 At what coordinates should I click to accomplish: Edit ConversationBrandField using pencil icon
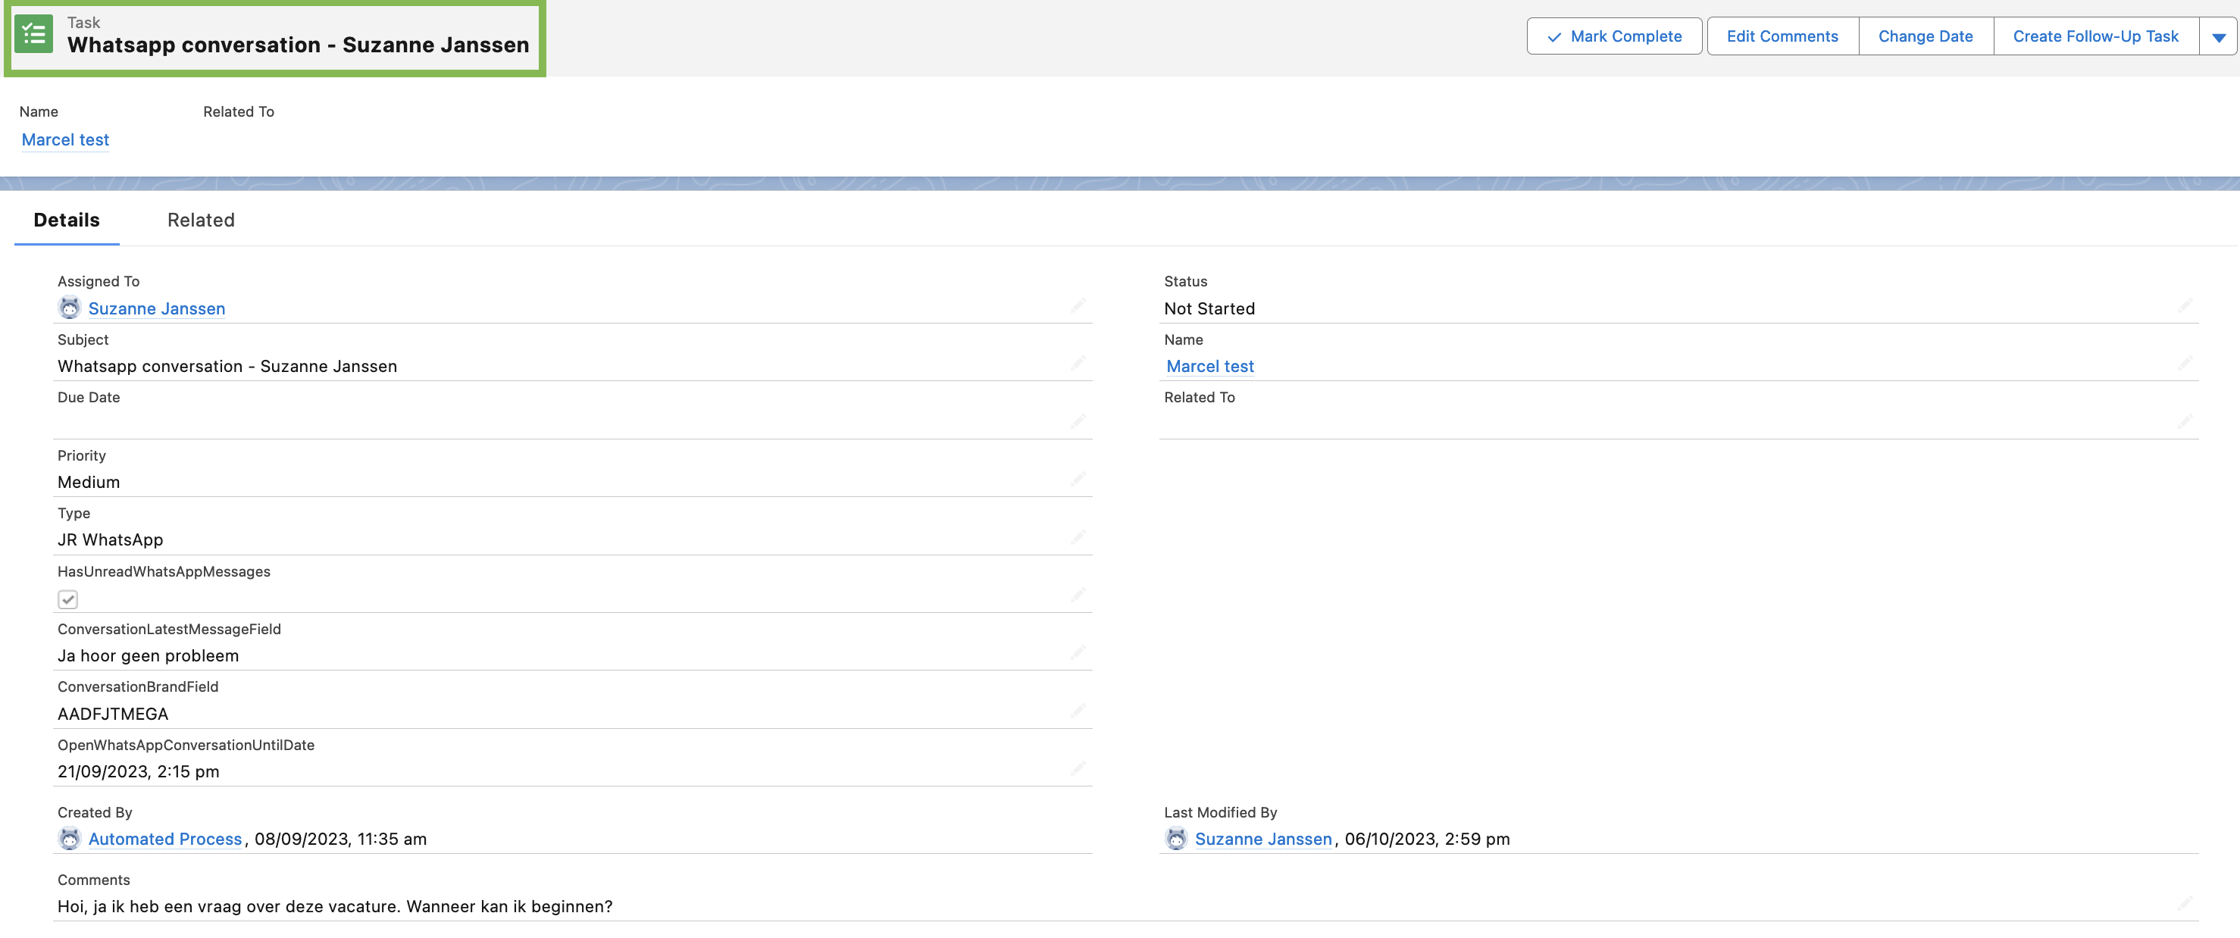(1078, 711)
